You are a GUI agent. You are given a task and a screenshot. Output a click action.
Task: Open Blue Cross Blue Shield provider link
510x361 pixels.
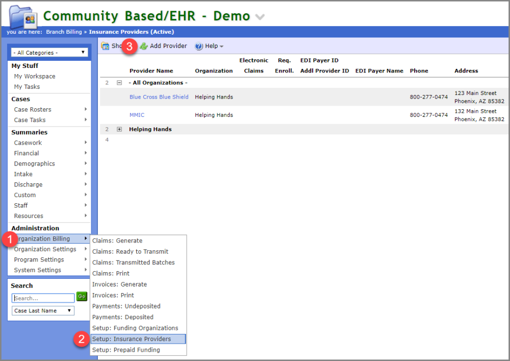click(159, 97)
